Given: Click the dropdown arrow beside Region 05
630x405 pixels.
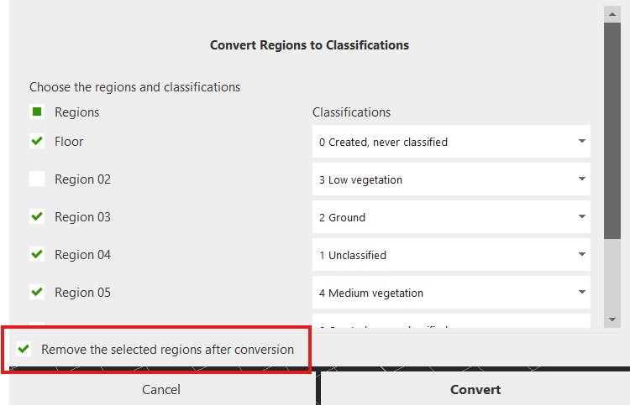Looking at the screenshot, I should coord(582,293).
